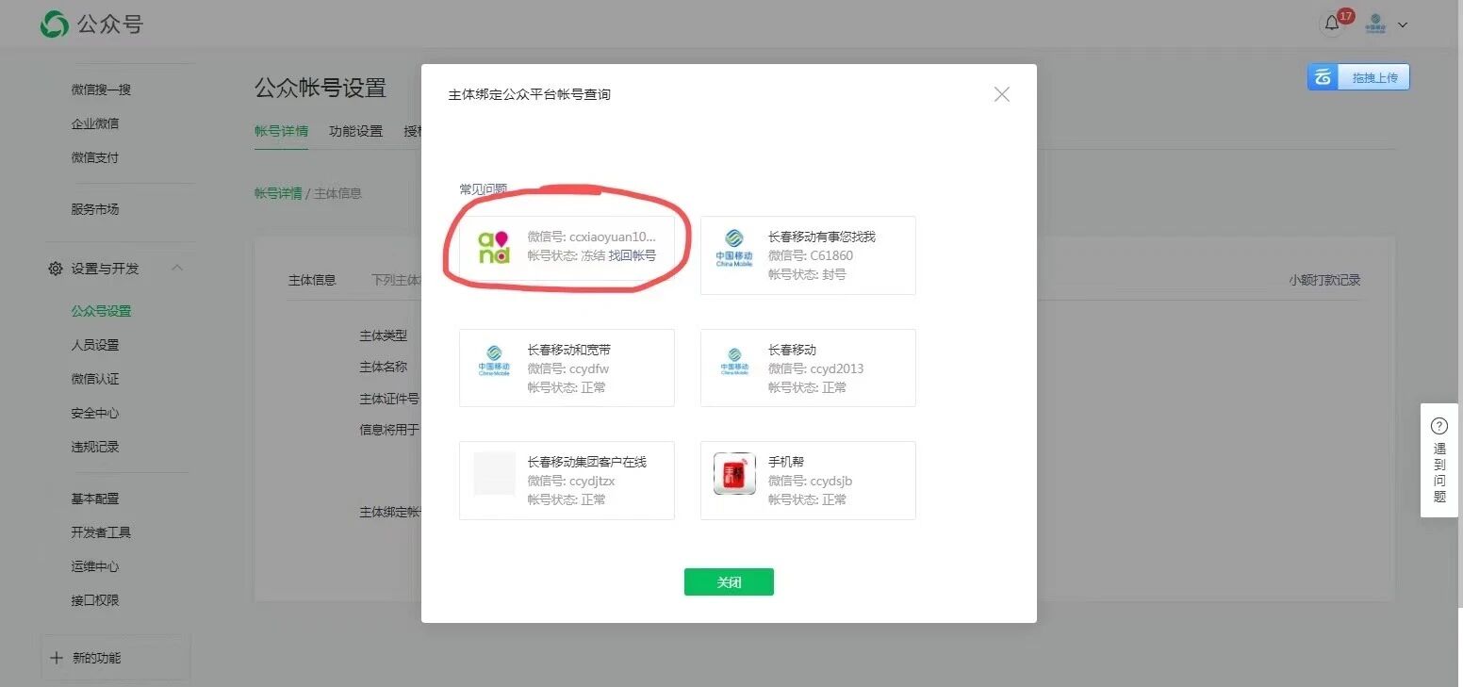
Task: Open 违规记录 in the sidebar
Action: coord(95,447)
